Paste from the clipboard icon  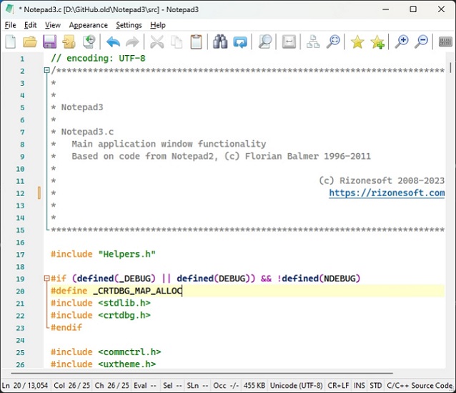[196, 42]
